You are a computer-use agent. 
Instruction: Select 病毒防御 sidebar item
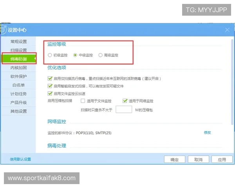[x=19, y=59]
